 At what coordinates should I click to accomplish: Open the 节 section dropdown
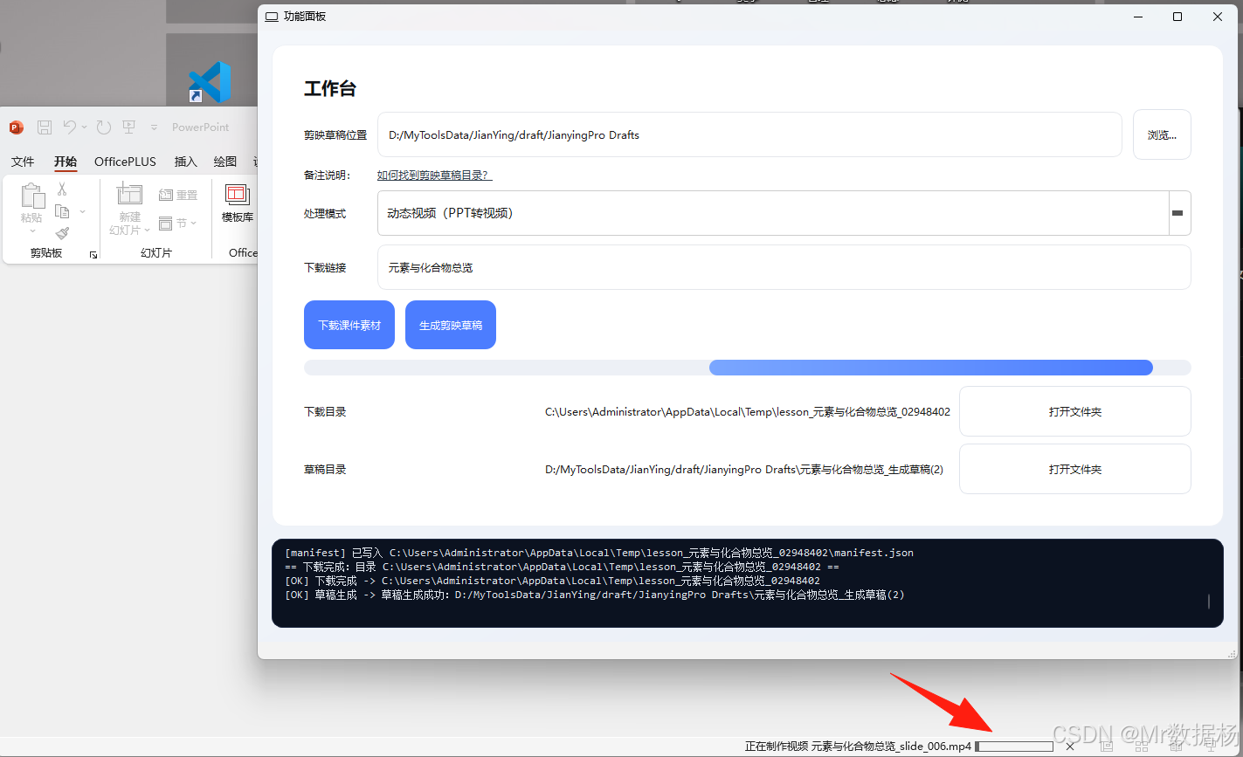[178, 223]
